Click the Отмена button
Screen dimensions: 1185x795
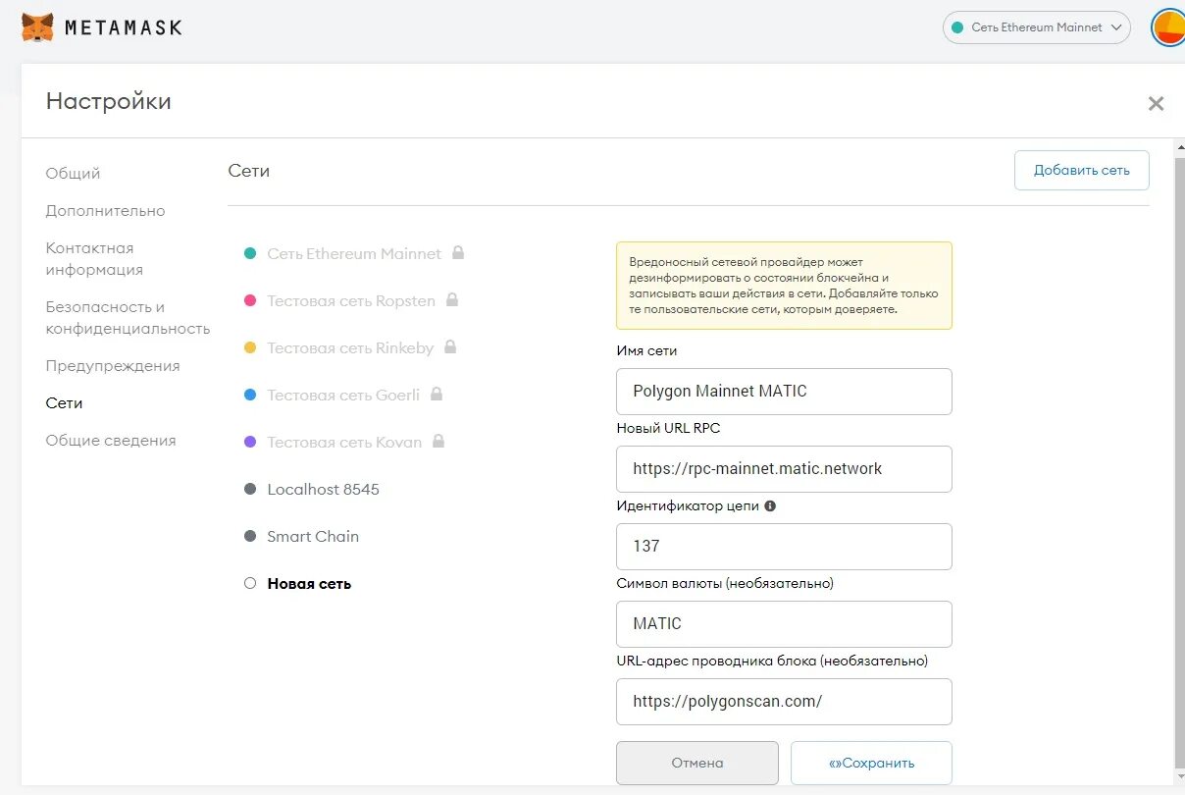[x=697, y=763]
